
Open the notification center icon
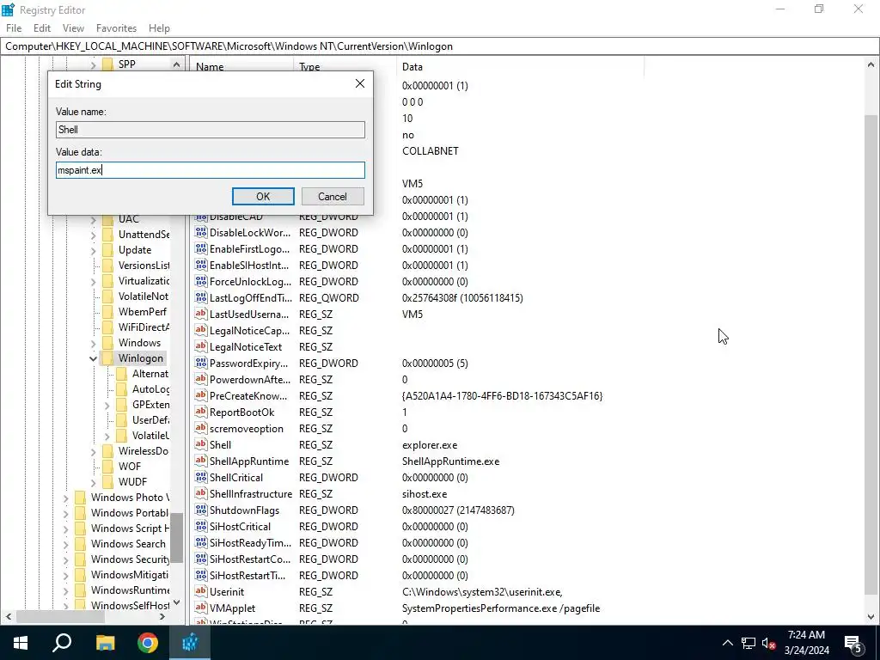(x=853, y=643)
